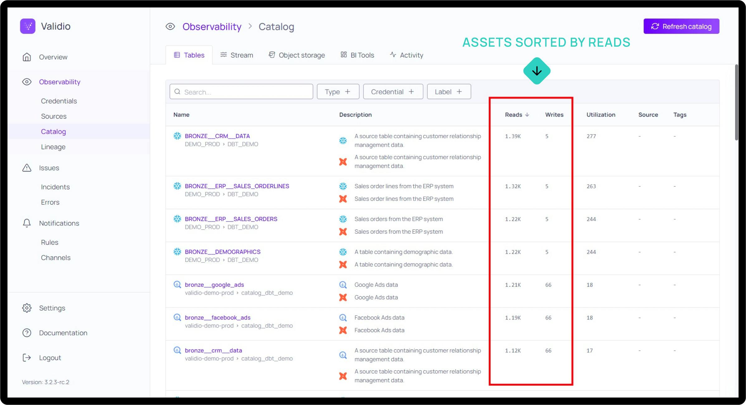
Task: Open the Type filter
Action: [338, 91]
